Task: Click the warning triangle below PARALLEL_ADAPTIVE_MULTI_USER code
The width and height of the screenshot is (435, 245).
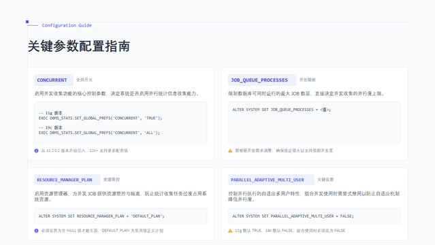Action: 230,231
